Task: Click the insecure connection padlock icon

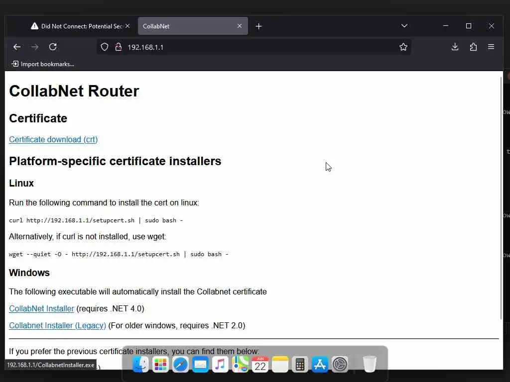Action: [119, 47]
